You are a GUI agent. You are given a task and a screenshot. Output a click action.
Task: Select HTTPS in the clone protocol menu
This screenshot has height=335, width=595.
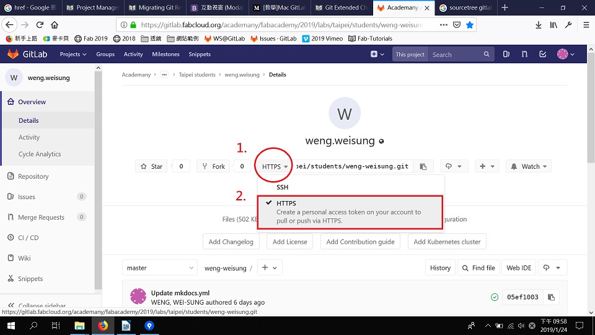click(x=350, y=212)
